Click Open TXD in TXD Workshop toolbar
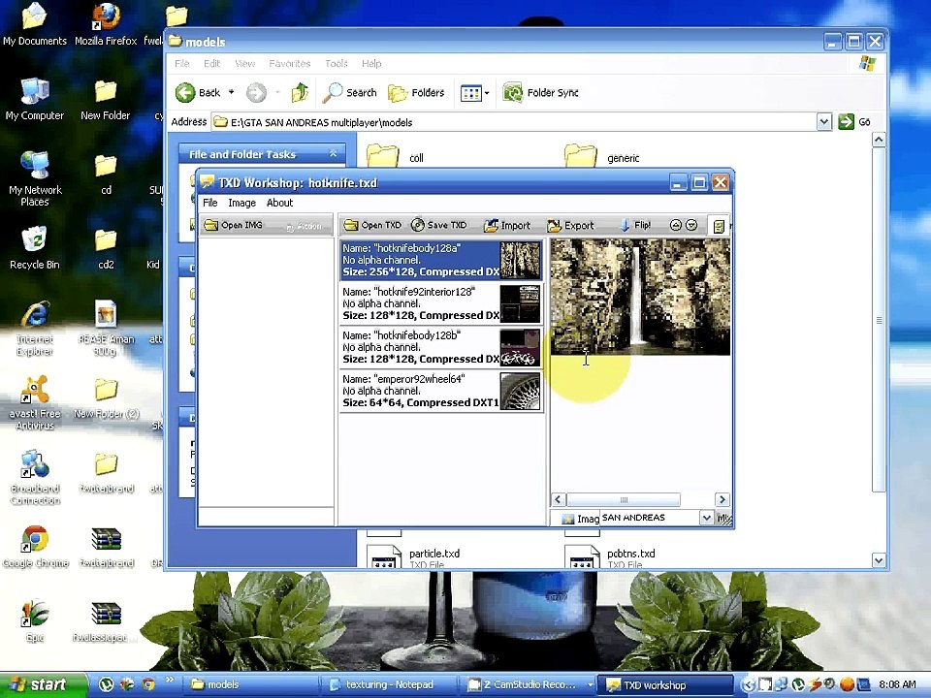This screenshot has width=931, height=698. 372,226
